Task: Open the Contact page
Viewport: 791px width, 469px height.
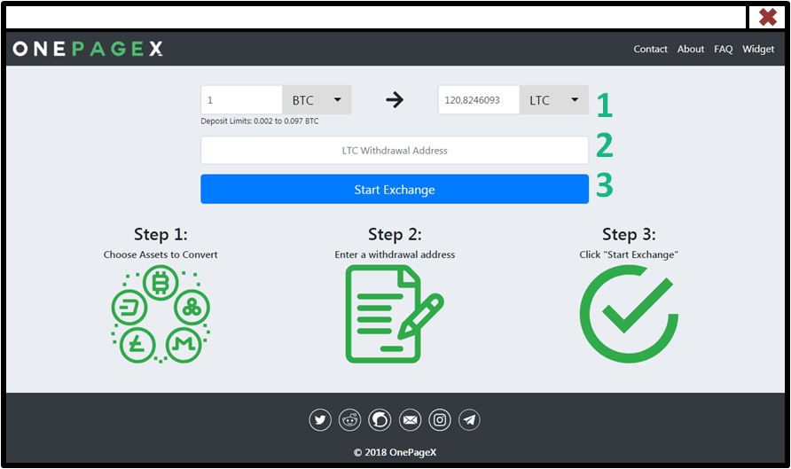Action: click(x=650, y=49)
